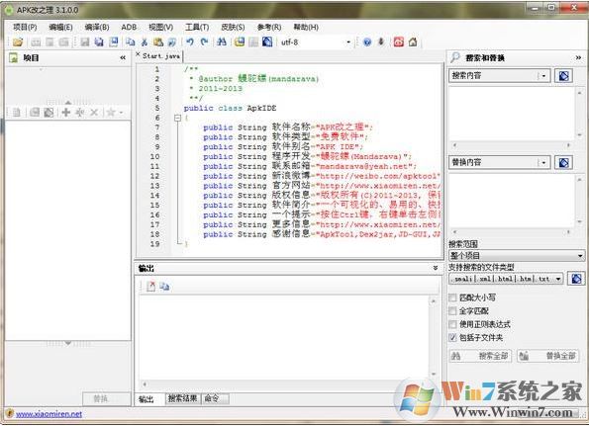Viewport: 589px width, 426px height.
Task: Uncheck the 包括子文件夹 checkbox
Action: coord(452,337)
